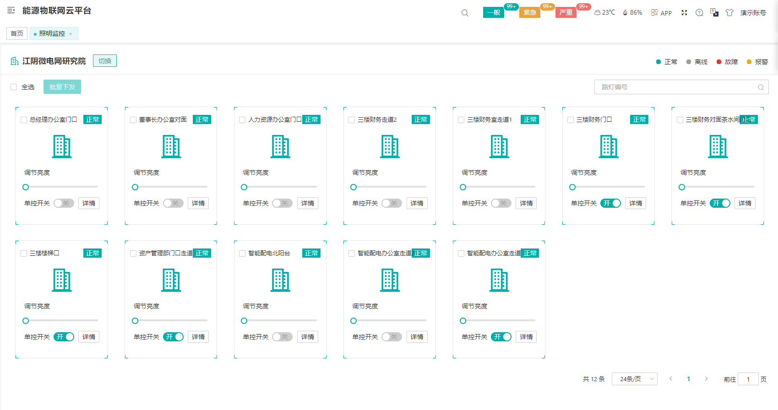Open the 演示账号 account menu

coord(753,13)
